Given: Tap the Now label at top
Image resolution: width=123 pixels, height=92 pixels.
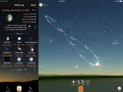Looking at the screenshot, I should tap(45, 5).
